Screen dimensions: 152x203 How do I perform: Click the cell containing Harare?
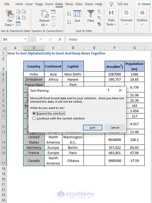73,79
